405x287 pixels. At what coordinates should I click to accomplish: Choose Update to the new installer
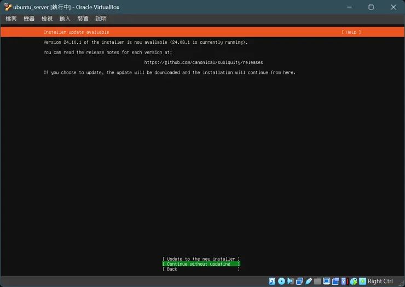click(201, 259)
